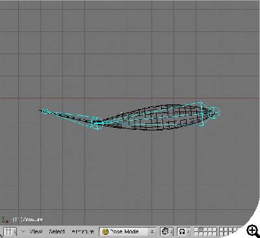The height and width of the screenshot is (238, 260).
Task: Click the Pose Mode face icon
Action: point(105,231)
